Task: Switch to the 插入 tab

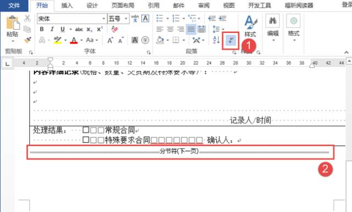Action: (67, 5)
